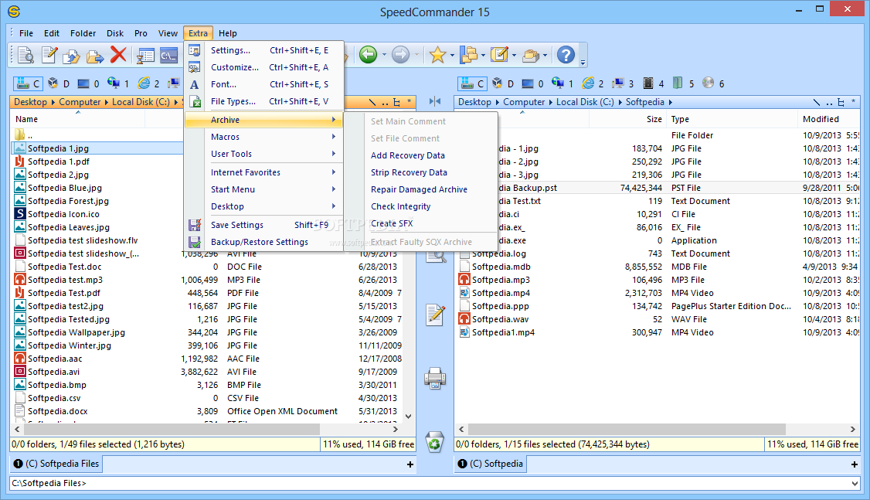This screenshot has height=500, width=870.
Task: Open the File menu
Action: point(26,33)
